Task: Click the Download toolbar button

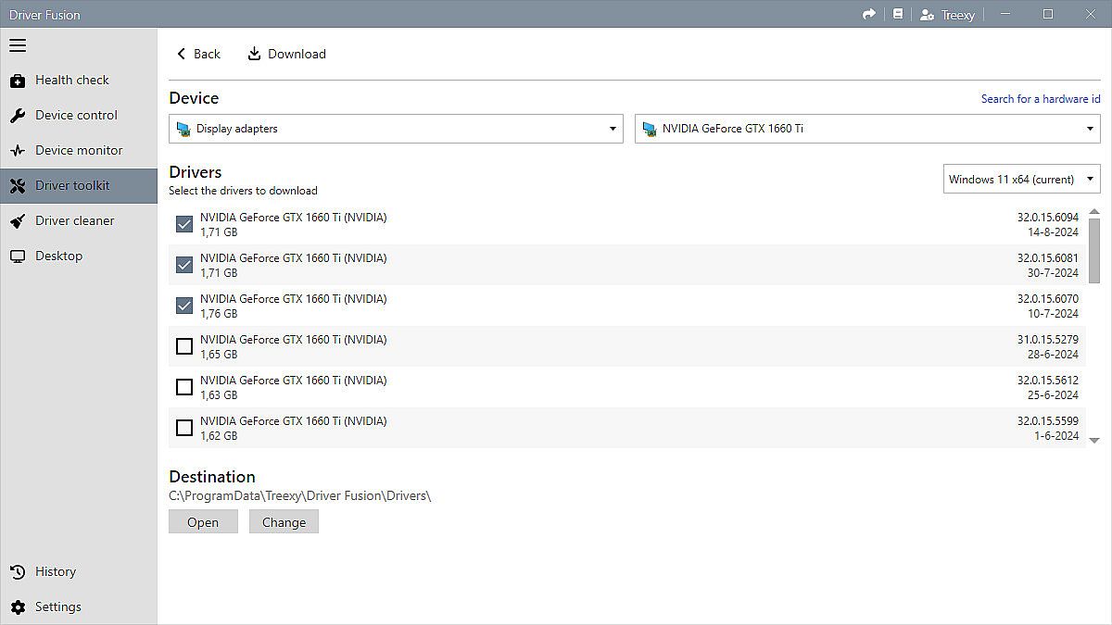Action: (287, 54)
